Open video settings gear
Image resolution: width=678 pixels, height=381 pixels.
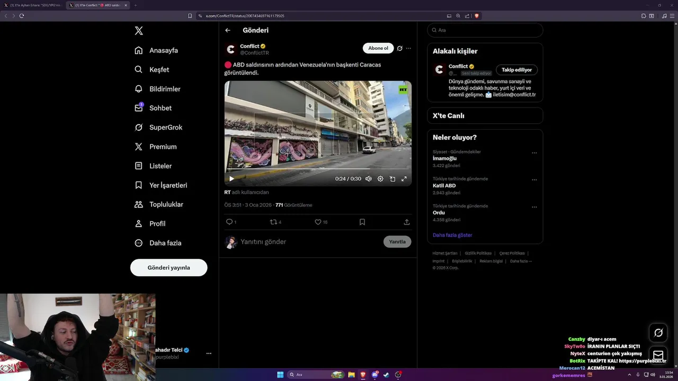(380, 179)
